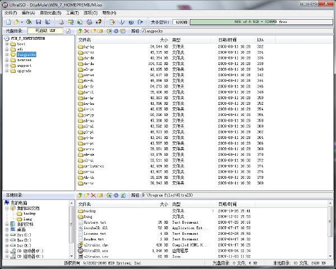Screen dimensions: 336x269
Task: Click the Rename icon in disc toolbar
Action: coord(100,31)
